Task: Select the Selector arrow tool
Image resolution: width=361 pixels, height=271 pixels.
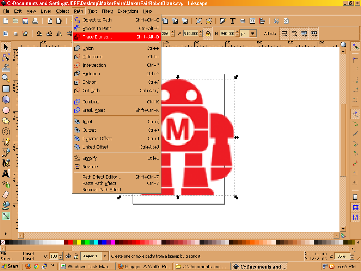Action: (6, 47)
